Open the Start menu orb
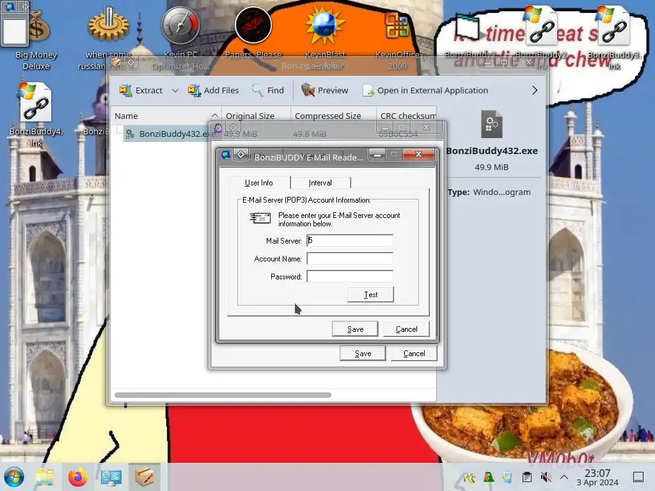Screen dimensions: 655x491 pos(14,477)
